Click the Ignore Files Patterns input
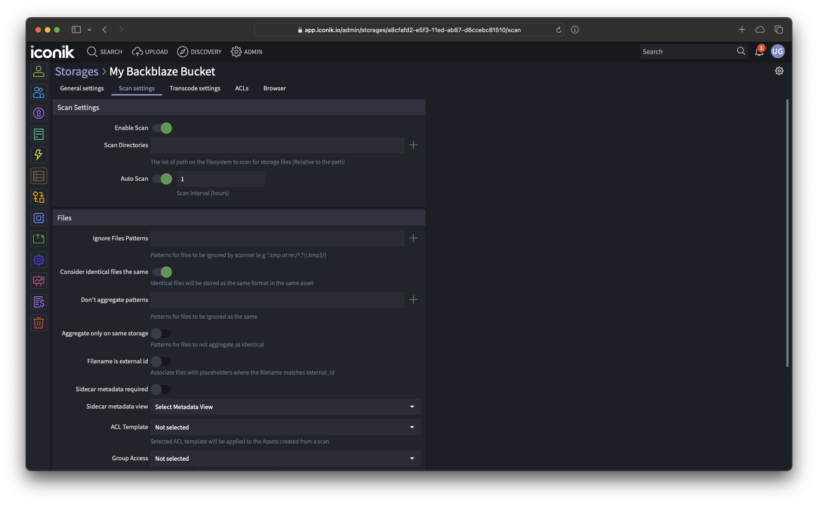The width and height of the screenshot is (818, 505). tap(277, 238)
